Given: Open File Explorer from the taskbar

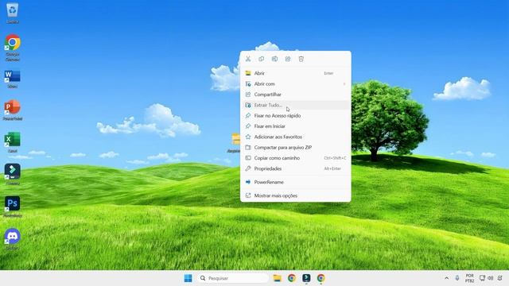Looking at the screenshot, I should [x=277, y=278].
